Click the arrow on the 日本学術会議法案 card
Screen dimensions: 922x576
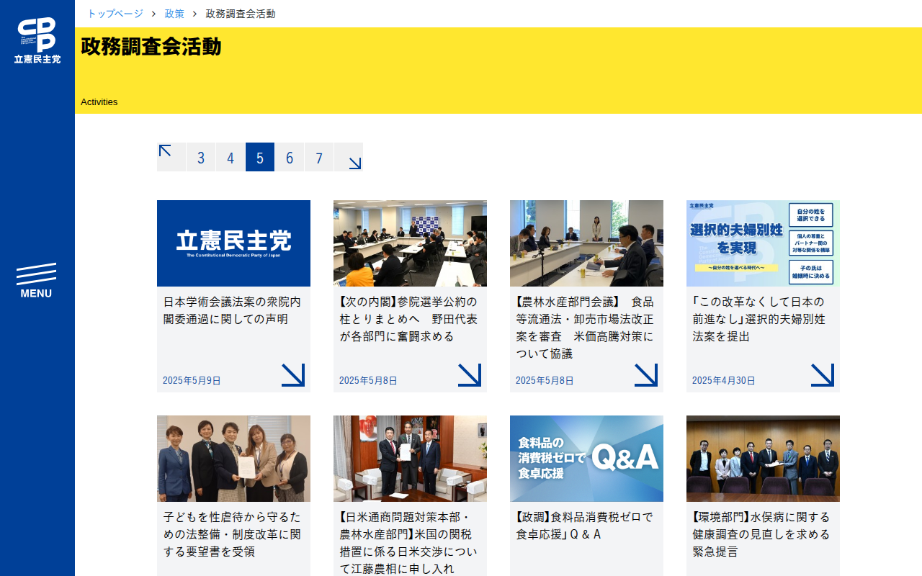tap(292, 375)
